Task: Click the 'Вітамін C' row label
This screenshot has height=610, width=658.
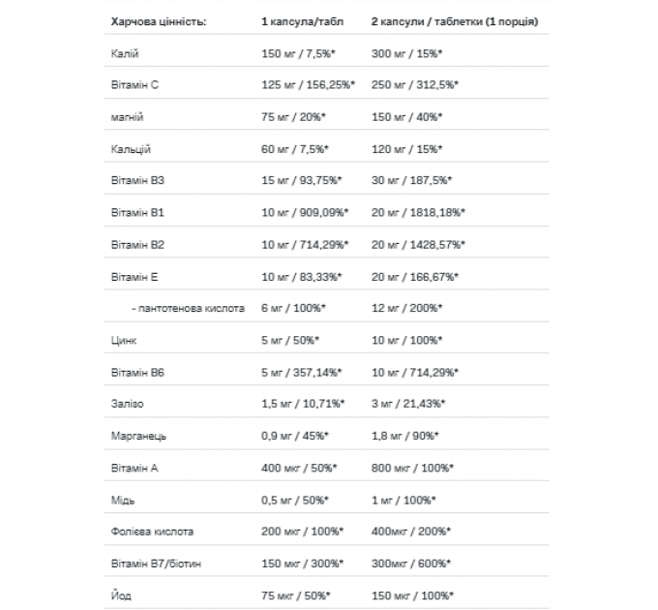Action: click(135, 85)
